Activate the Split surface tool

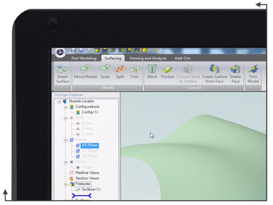[120, 72]
